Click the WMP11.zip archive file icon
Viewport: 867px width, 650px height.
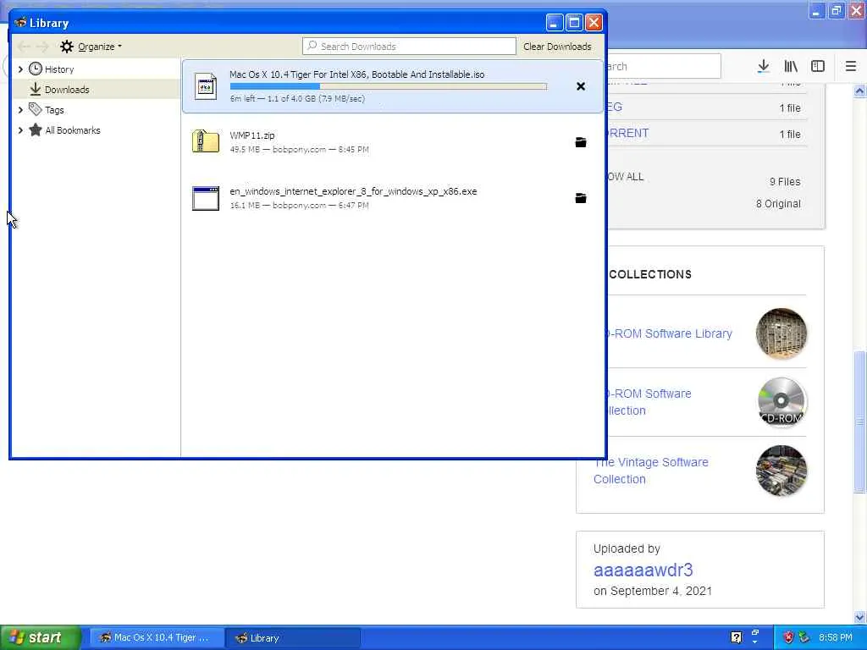206,141
